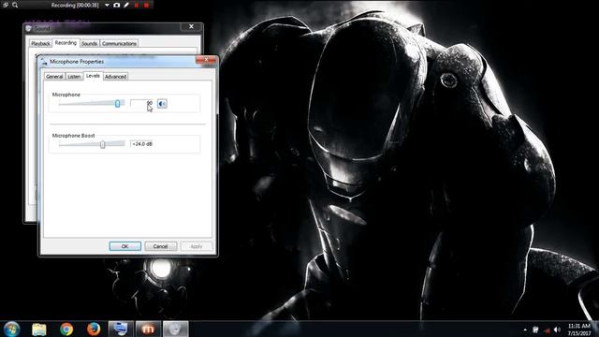
Task: Close the Sound window
Action: [191, 26]
